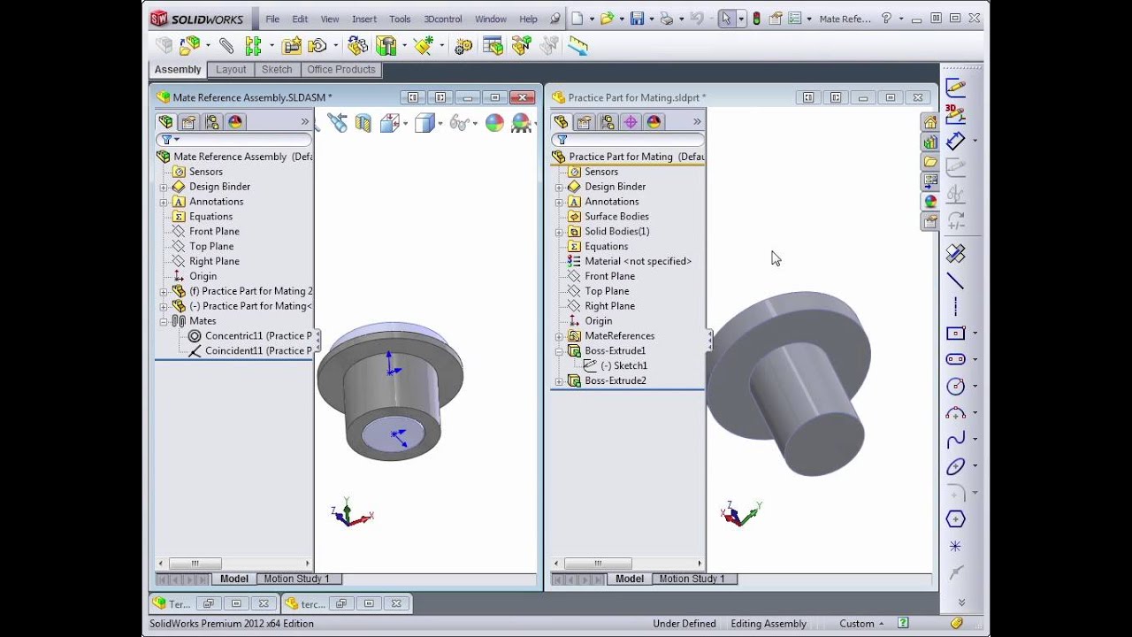Viewport: 1132px width, 637px height.
Task: Click the Save floppy disk icon
Action: 637,19
